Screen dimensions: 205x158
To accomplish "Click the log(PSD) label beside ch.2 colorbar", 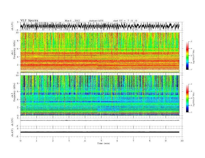I will (194, 99).
